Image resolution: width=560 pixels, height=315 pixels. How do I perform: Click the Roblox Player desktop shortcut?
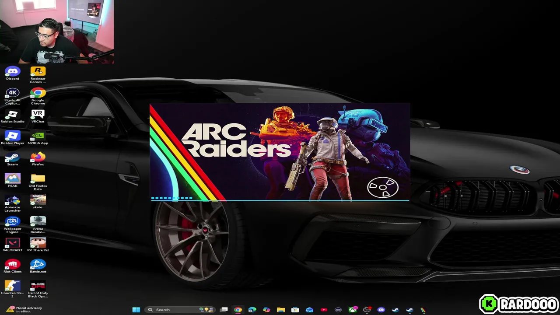click(12, 138)
